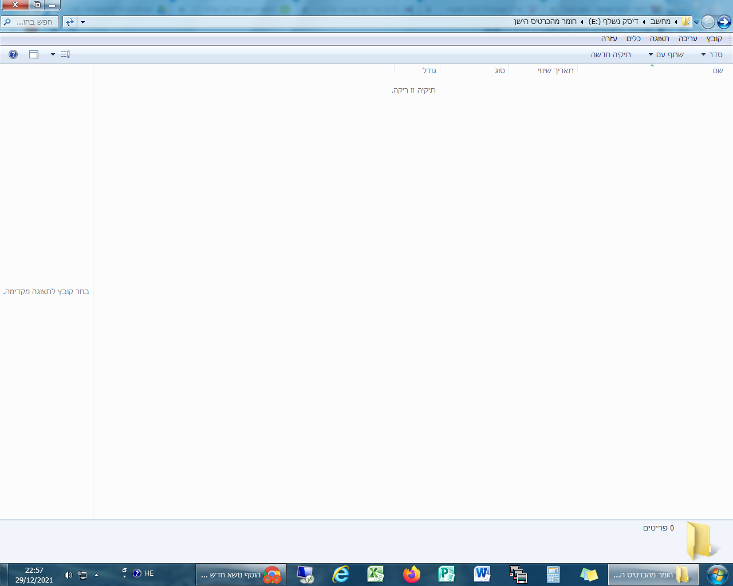The height and width of the screenshot is (586, 733).
Task: Launch Microsoft Excel from the taskbar
Action: click(376, 575)
